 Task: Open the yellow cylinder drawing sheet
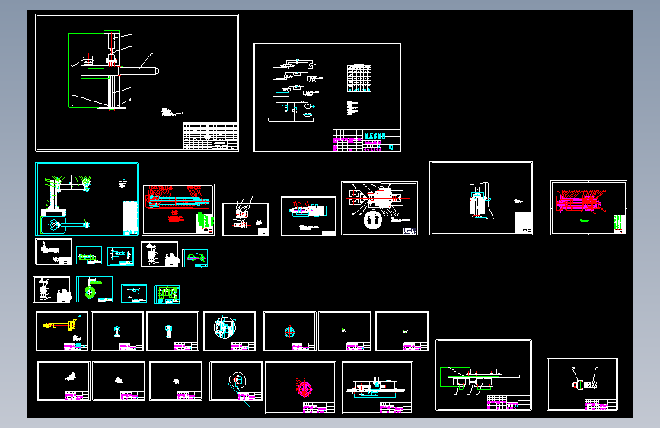[x=62, y=331]
